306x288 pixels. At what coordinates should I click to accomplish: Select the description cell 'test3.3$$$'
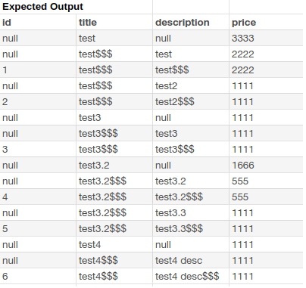click(x=191, y=229)
